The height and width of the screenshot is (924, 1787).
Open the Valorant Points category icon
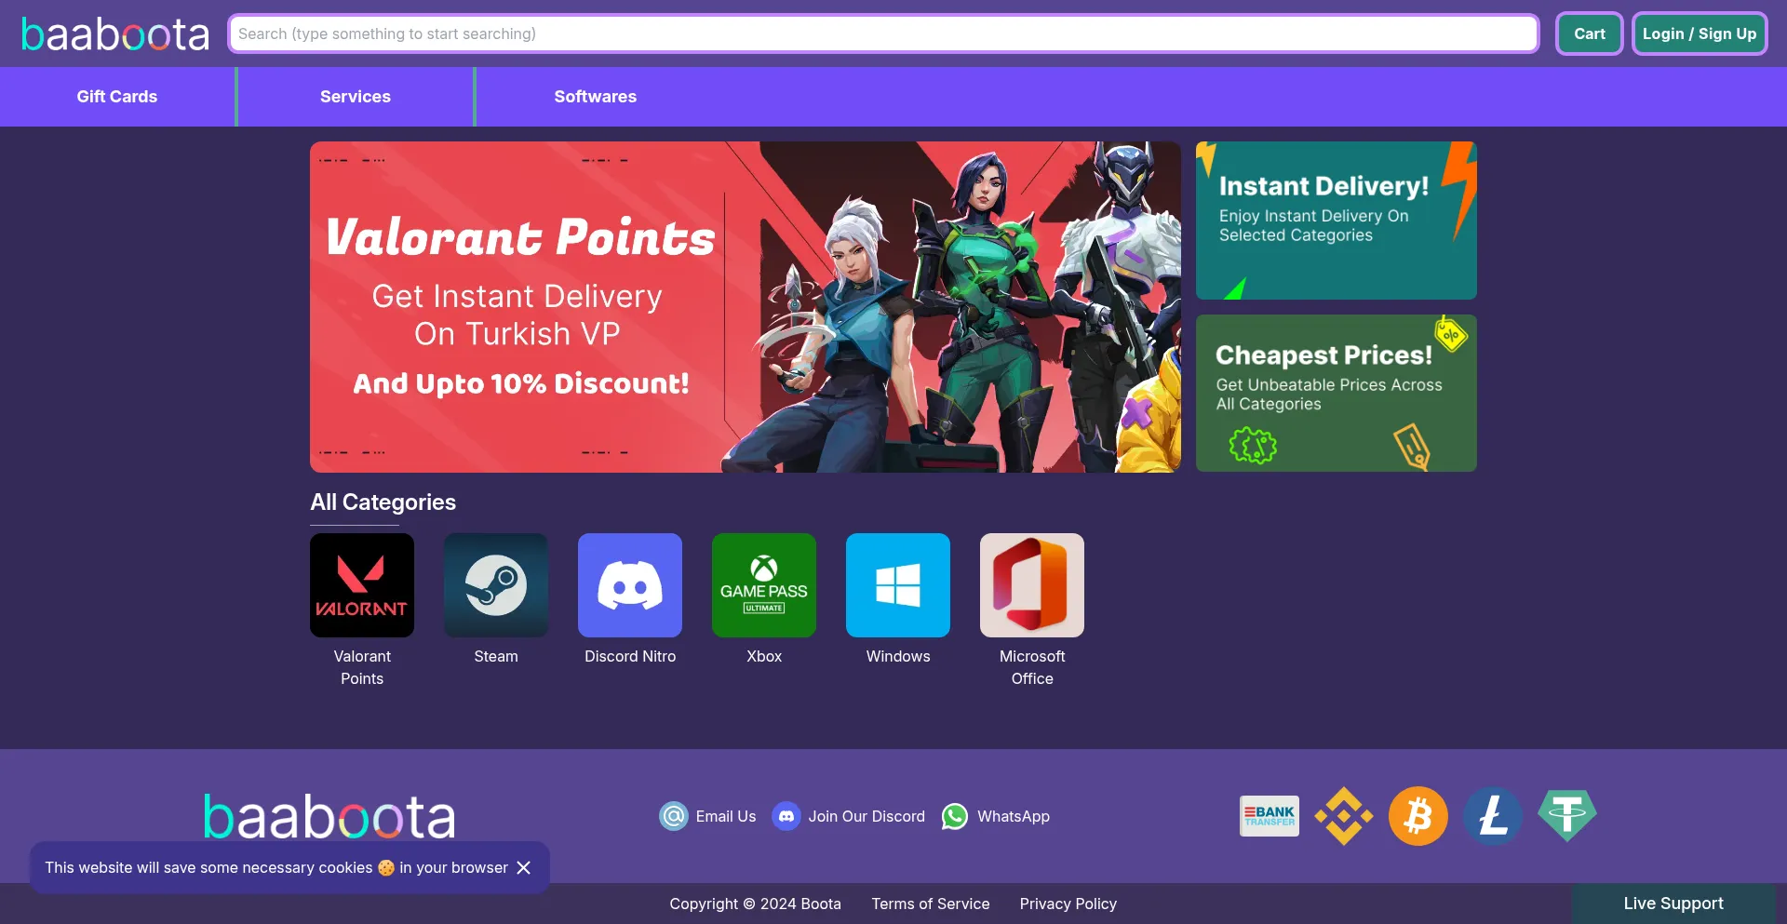pos(362,585)
